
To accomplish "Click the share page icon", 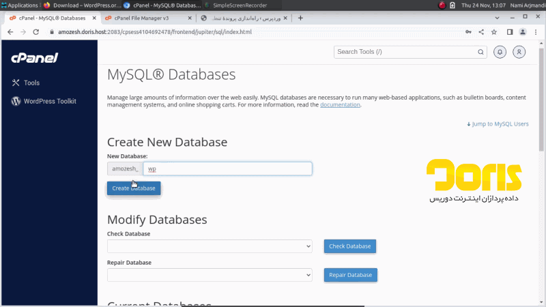I will coord(481,32).
